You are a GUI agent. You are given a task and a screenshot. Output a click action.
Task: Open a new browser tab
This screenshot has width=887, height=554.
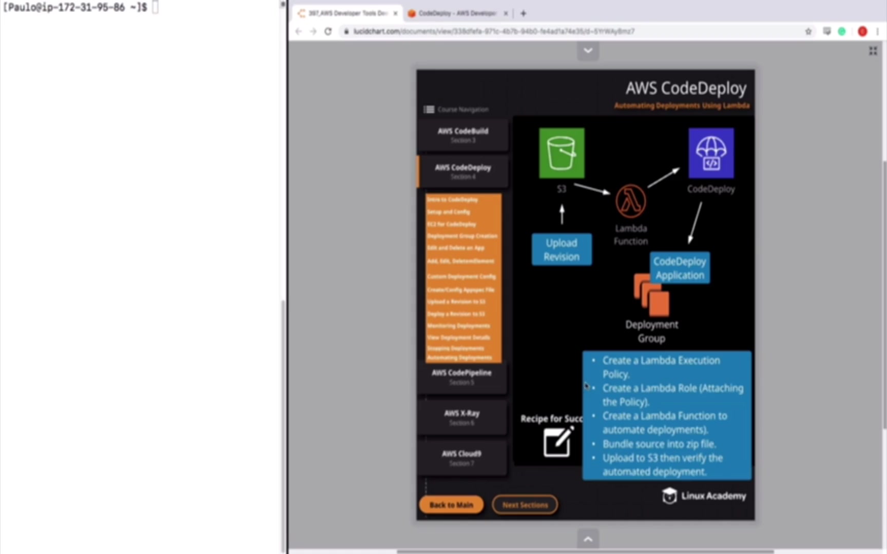[523, 14]
